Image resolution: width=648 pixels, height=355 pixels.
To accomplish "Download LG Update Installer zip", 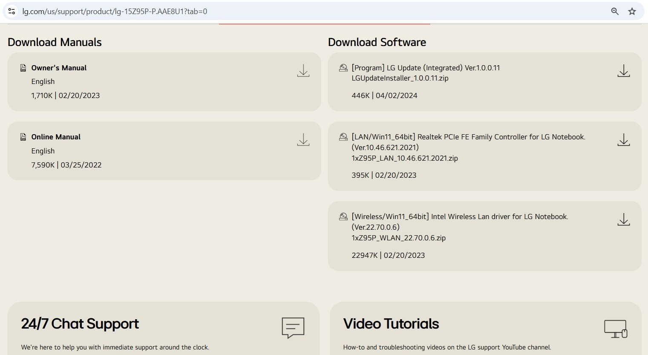I will (x=623, y=71).
